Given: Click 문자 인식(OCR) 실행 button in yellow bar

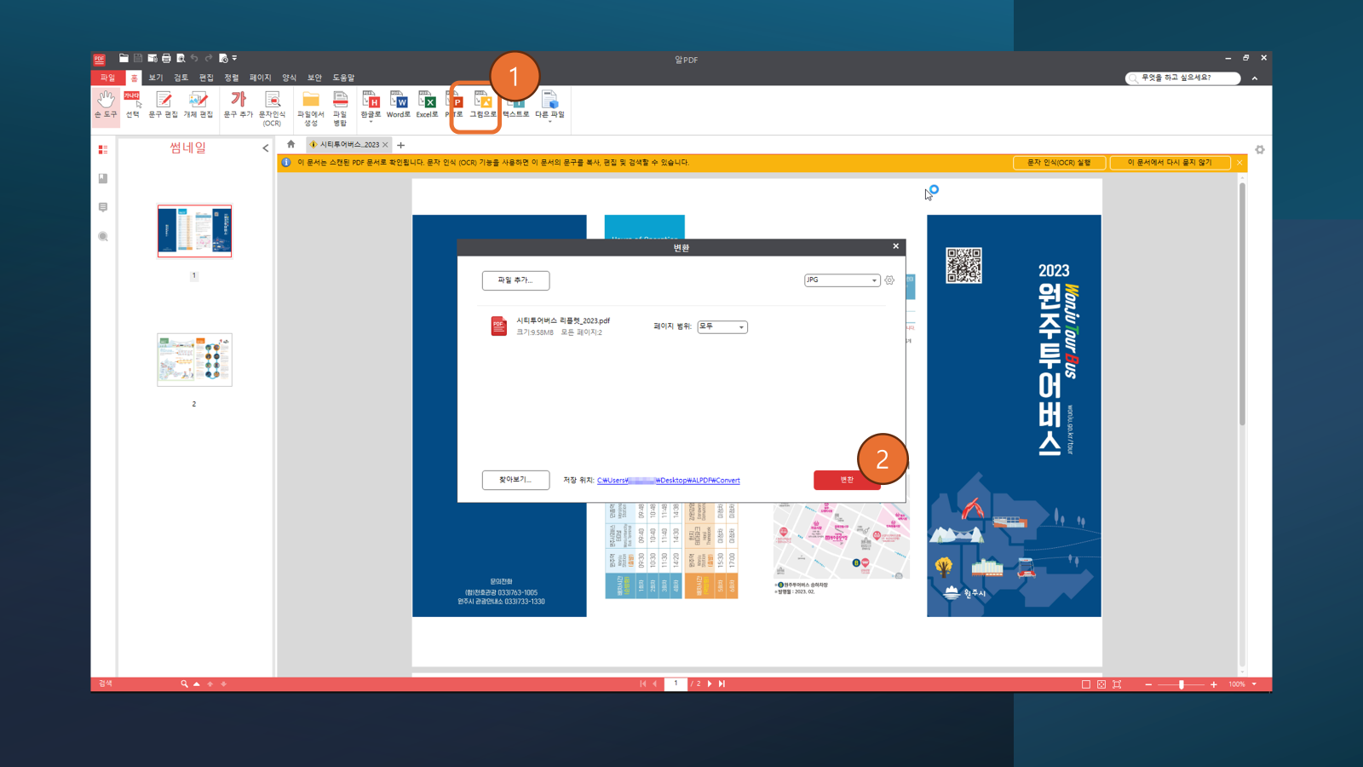Looking at the screenshot, I should (x=1059, y=163).
